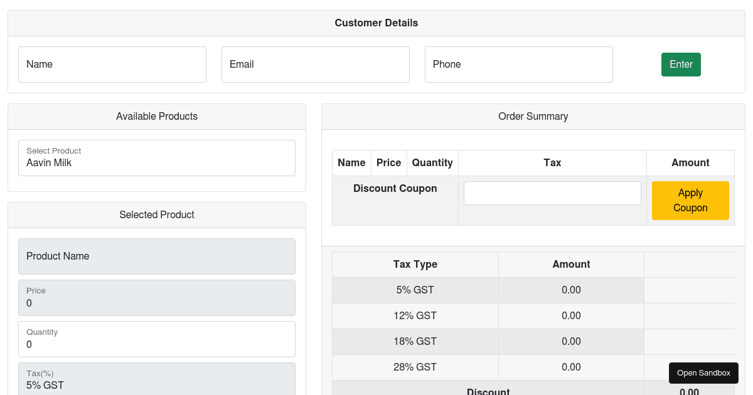This screenshot has height=395, width=753.
Task: Click the Phone input field
Action: tap(519, 64)
